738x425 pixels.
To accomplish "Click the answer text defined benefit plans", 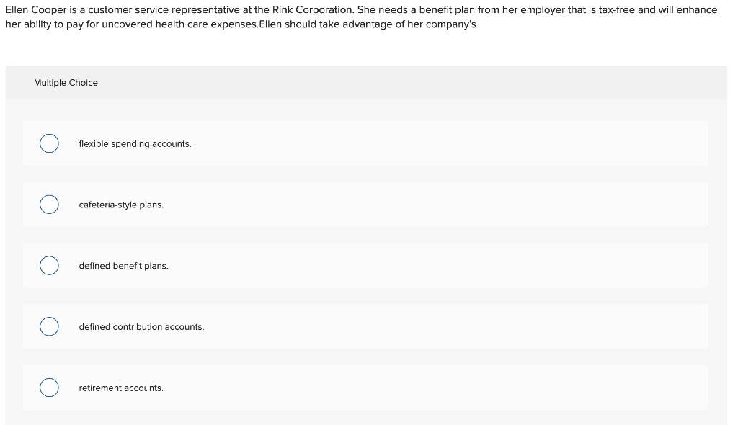I will (123, 265).
